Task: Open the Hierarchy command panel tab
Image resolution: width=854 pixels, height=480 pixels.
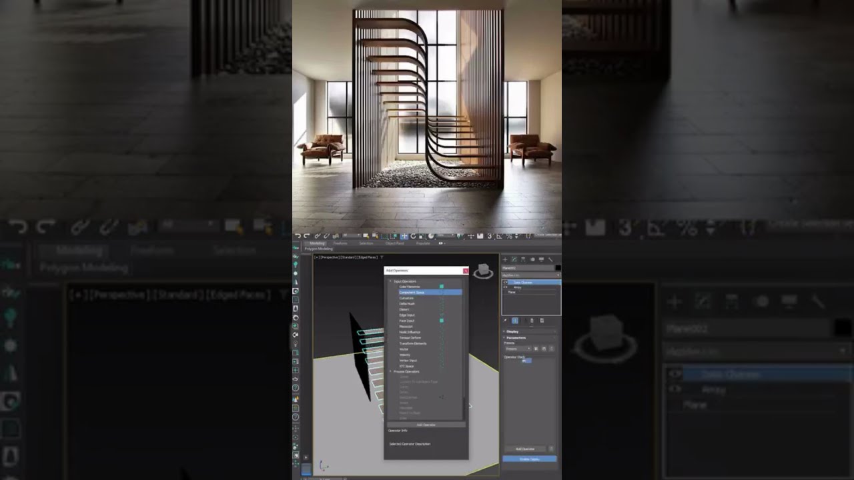Action: (523, 259)
